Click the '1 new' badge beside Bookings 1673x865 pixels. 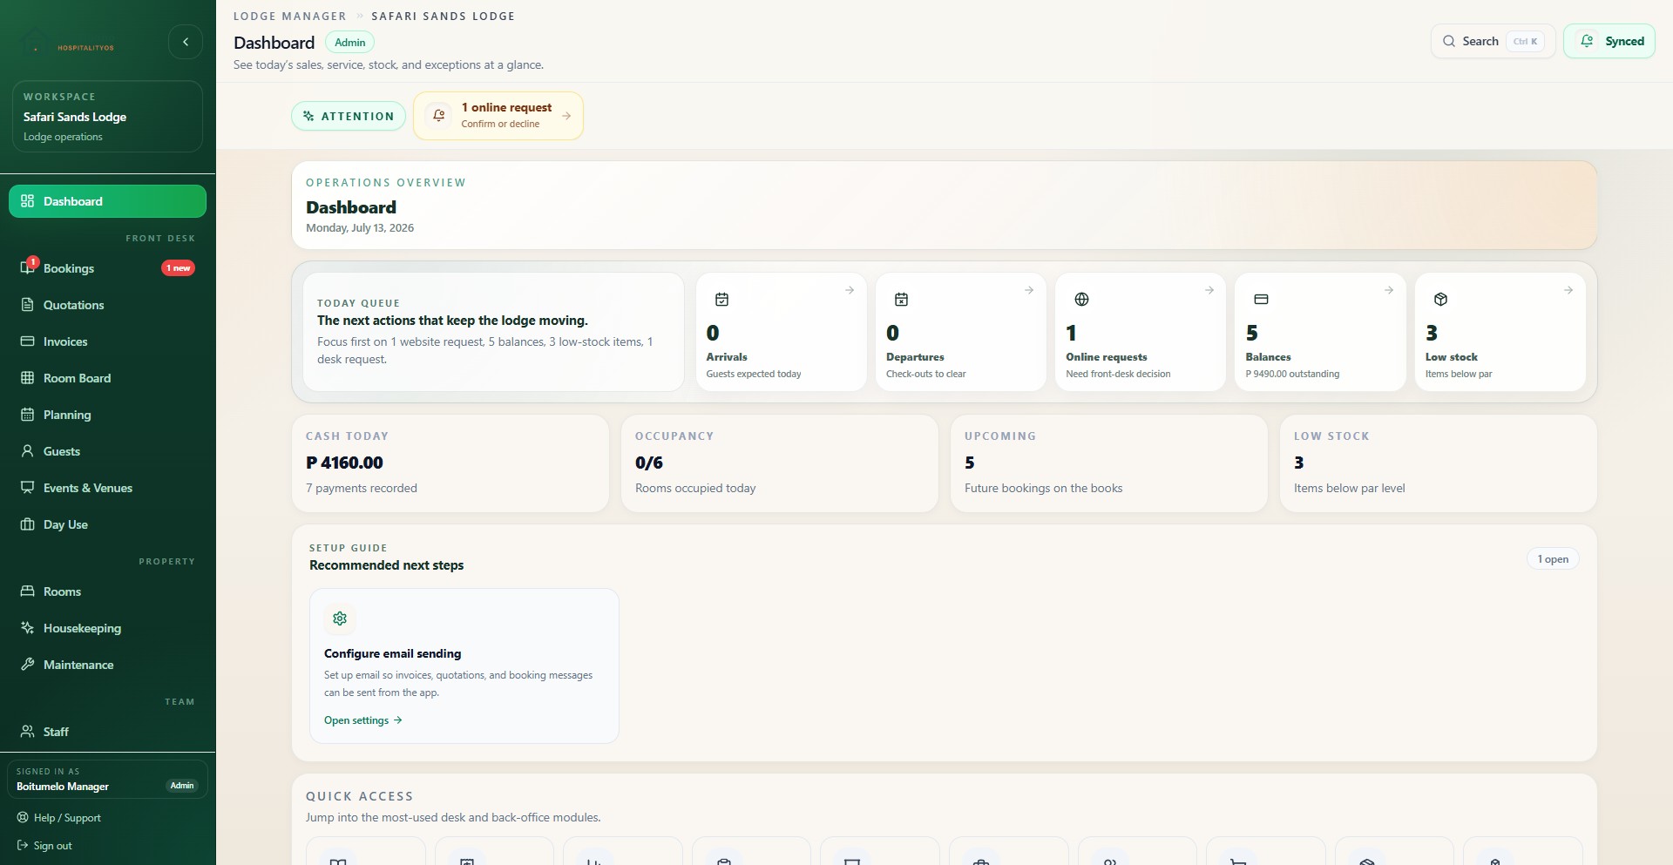pyautogui.click(x=178, y=268)
